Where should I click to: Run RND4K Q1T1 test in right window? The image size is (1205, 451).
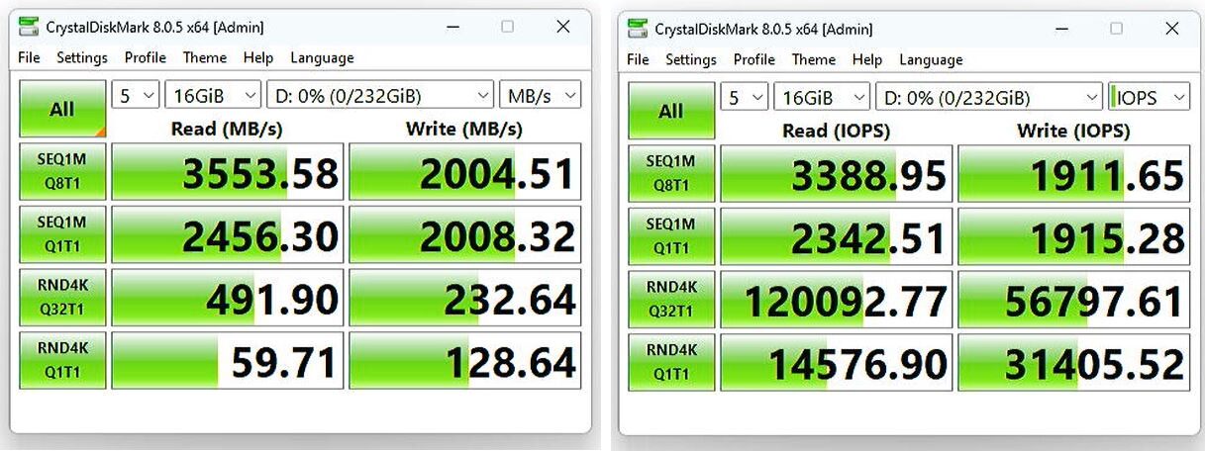coord(671,362)
